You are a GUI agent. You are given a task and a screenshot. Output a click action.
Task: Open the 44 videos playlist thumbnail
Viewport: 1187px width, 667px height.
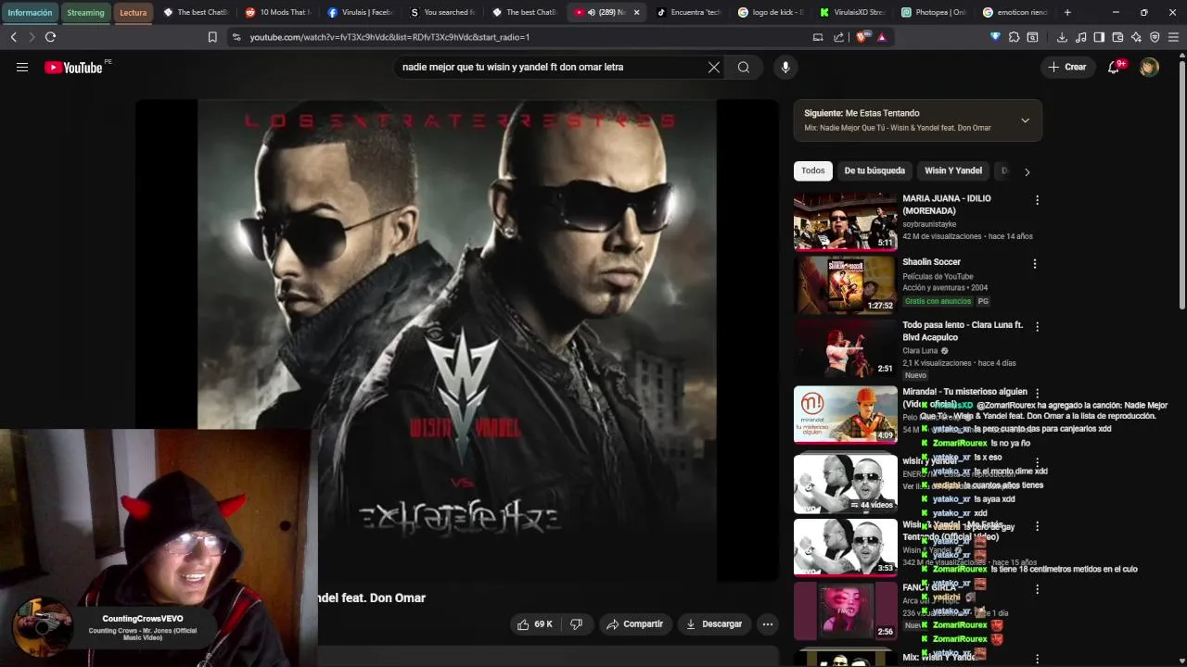pos(845,483)
